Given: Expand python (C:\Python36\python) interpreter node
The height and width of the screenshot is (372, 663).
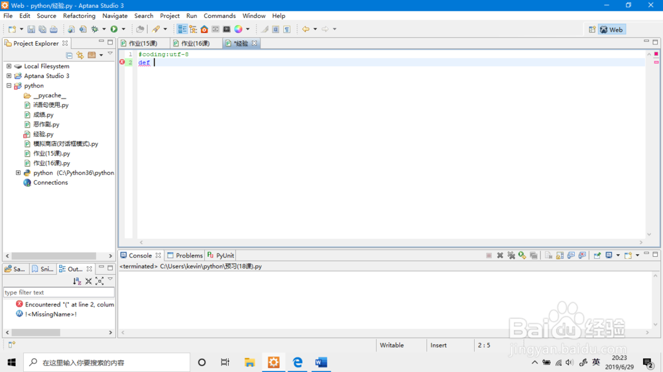Looking at the screenshot, I should [18, 173].
